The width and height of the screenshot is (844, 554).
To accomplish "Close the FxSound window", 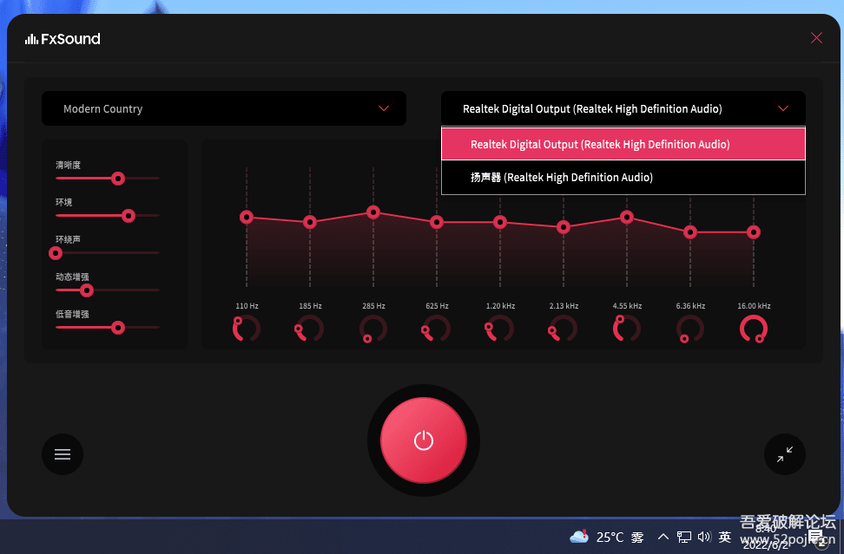I will coord(816,37).
